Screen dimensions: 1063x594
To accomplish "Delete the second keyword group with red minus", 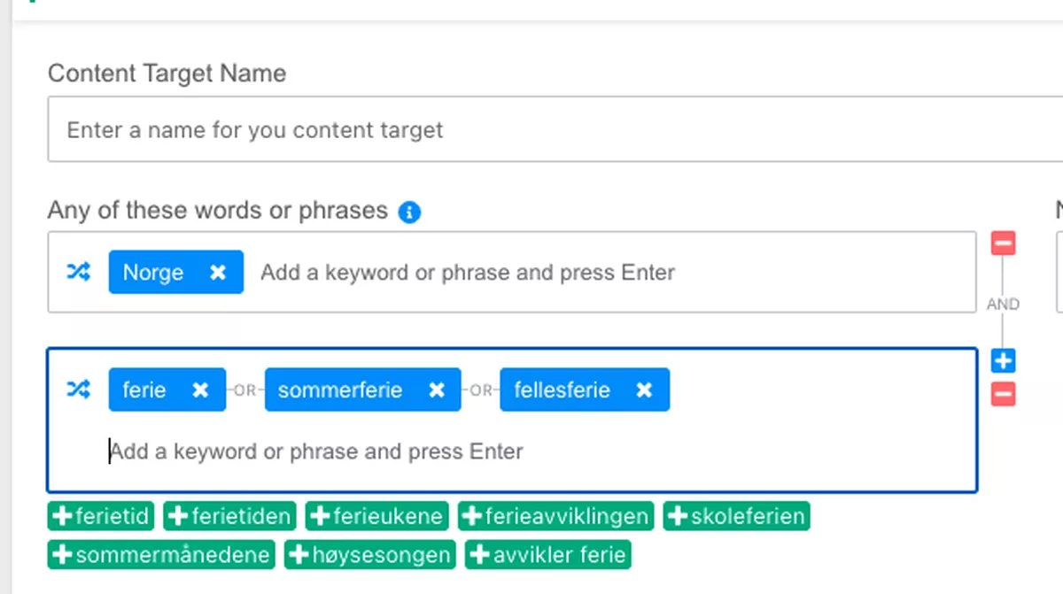I will [x=1003, y=394].
